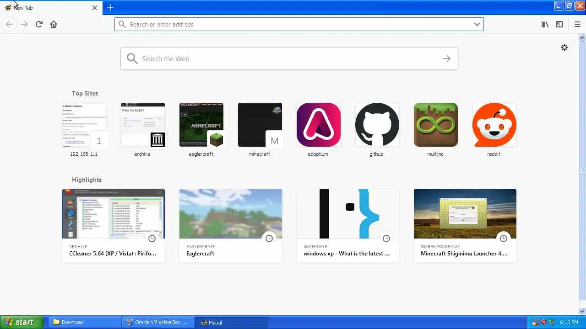Open the superuser windows xp highlight

348,226
